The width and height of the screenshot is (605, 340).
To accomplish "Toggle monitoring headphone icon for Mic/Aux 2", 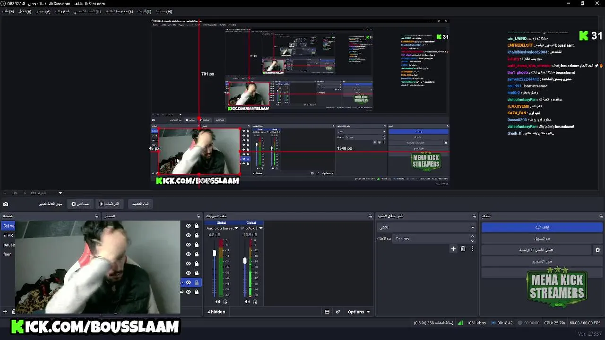I will (255, 302).
